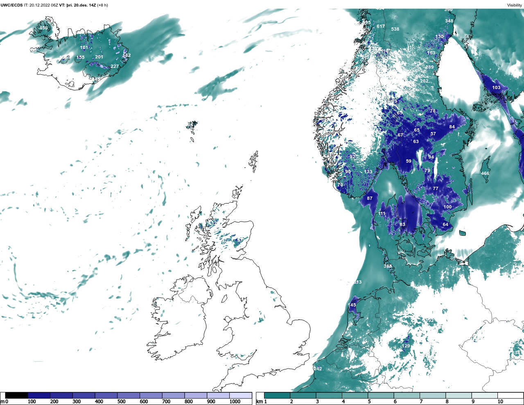524x405 pixels.
Task: Click the 5–6 km teal legend swatch
Action: [x=381, y=395]
